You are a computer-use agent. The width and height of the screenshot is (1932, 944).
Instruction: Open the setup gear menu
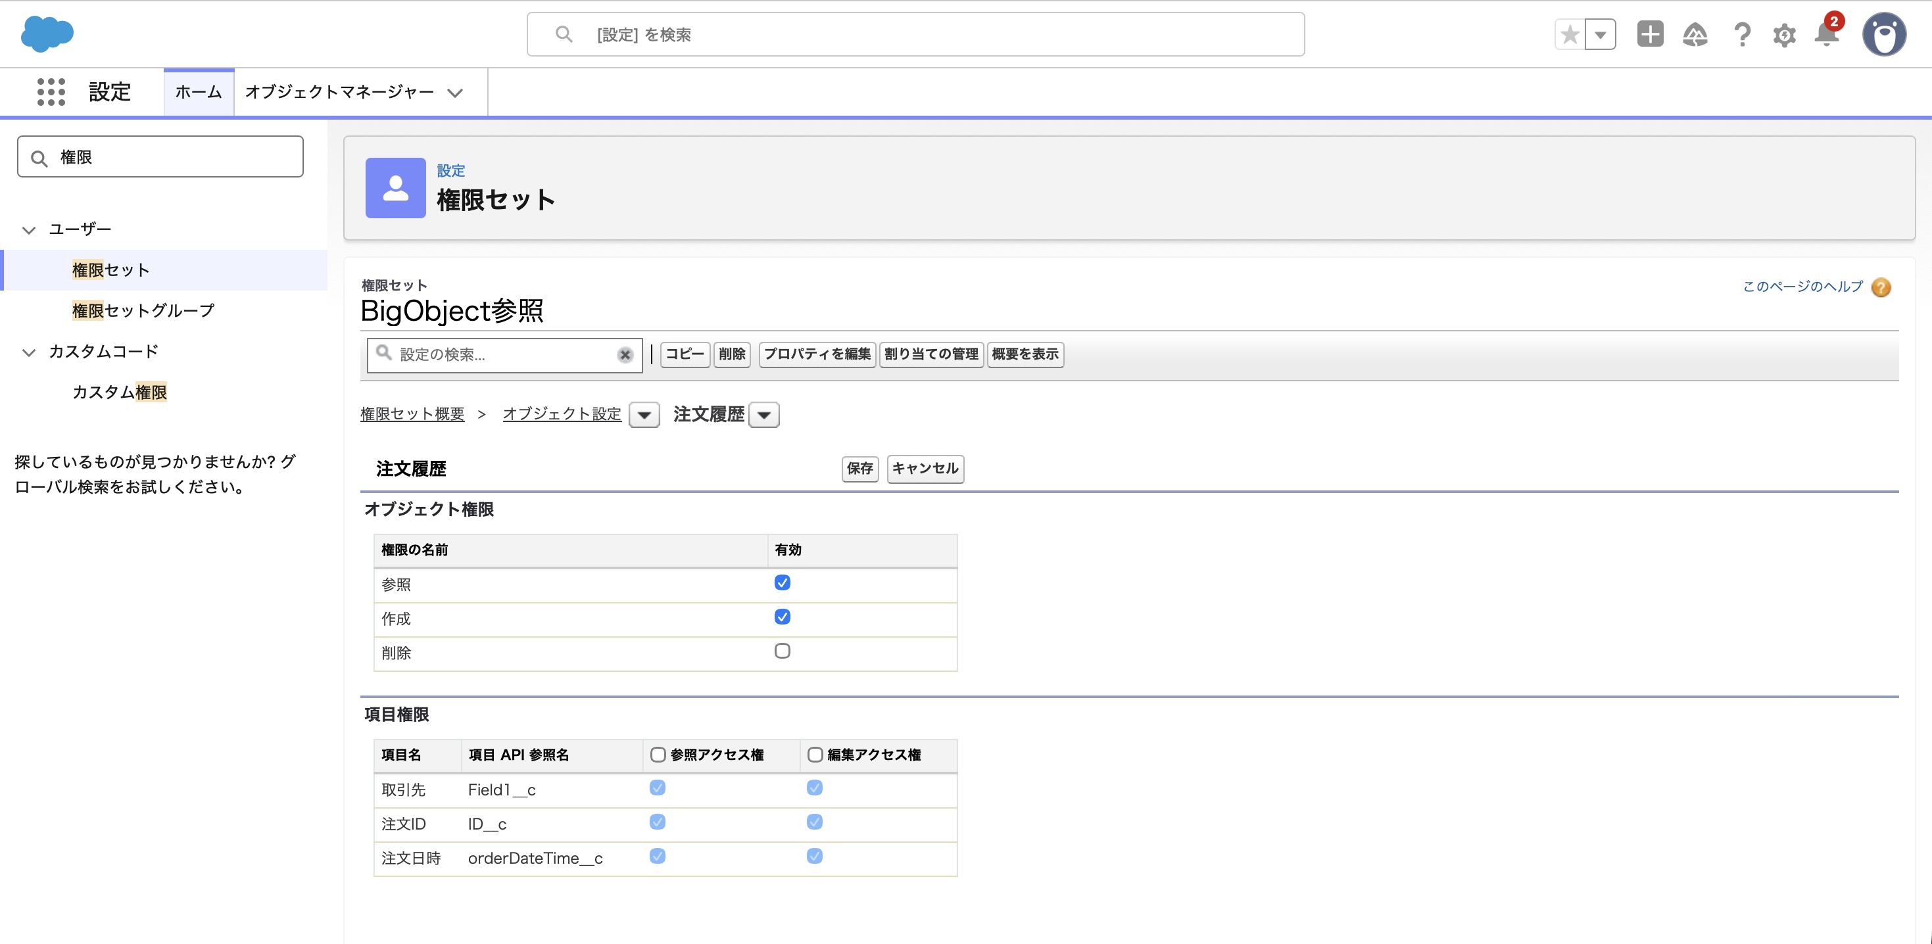[1784, 35]
